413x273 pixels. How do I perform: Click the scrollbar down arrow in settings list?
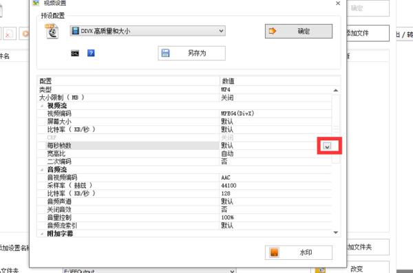click(336, 232)
